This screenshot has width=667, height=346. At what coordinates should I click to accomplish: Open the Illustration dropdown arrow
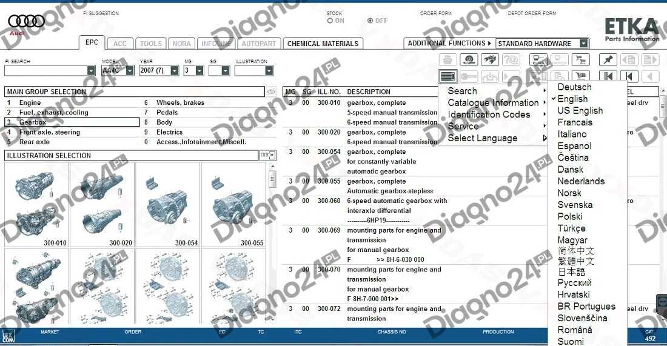click(269, 70)
